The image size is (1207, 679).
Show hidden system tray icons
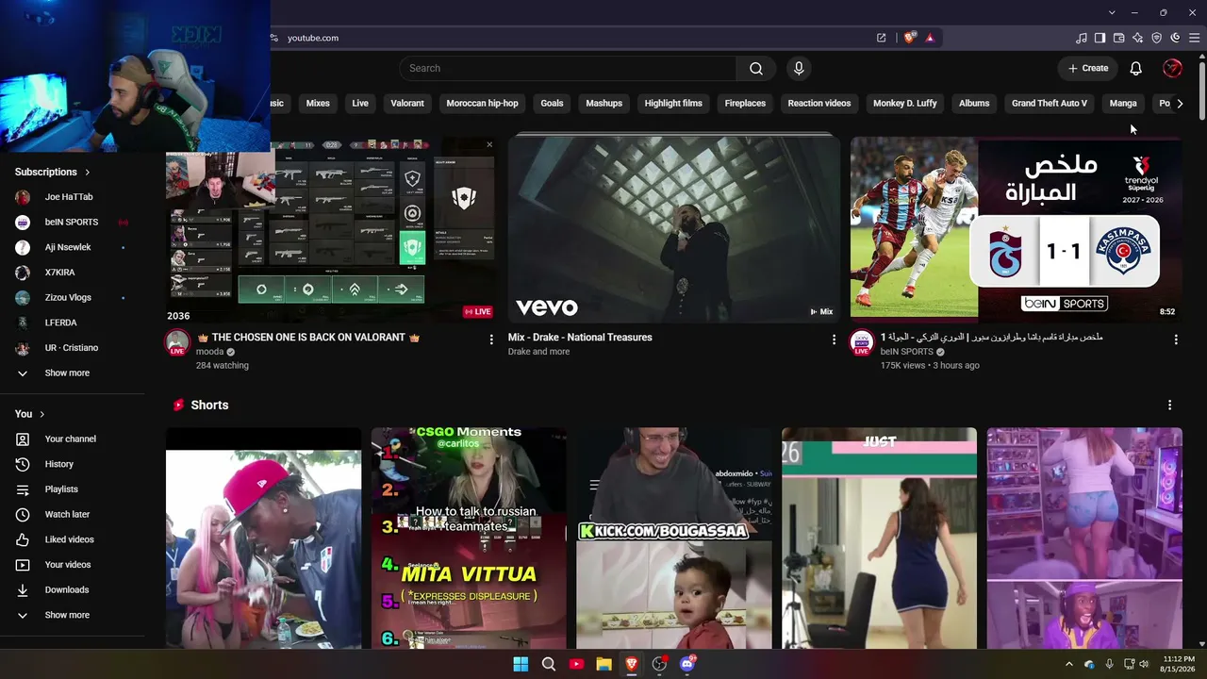[x=1069, y=664]
